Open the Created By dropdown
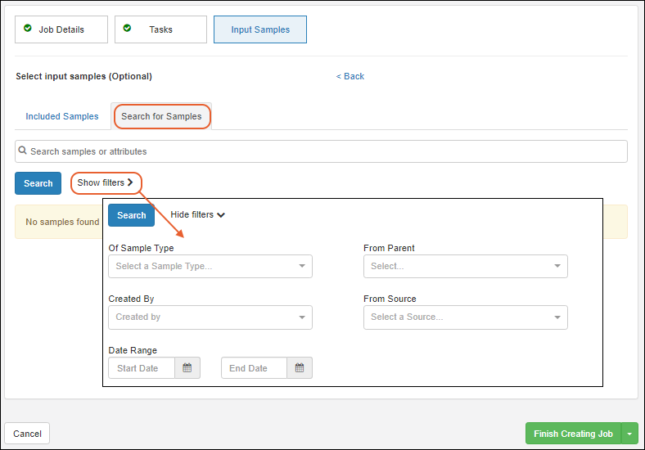Image resolution: width=645 pixels, height=450 pixels. (x=210, y=317)
